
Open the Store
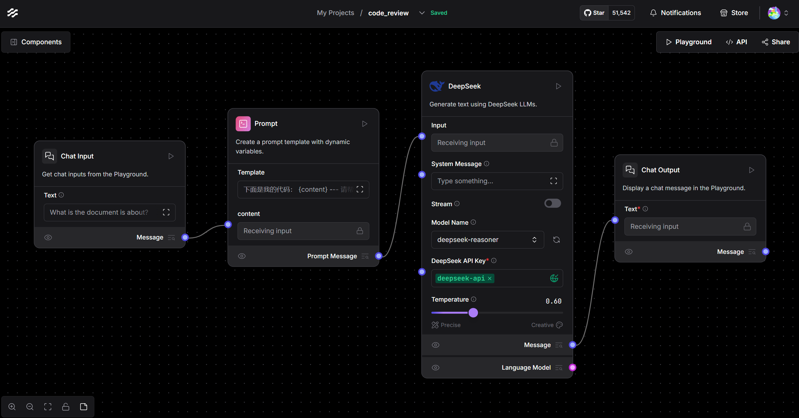coord(734,13)
